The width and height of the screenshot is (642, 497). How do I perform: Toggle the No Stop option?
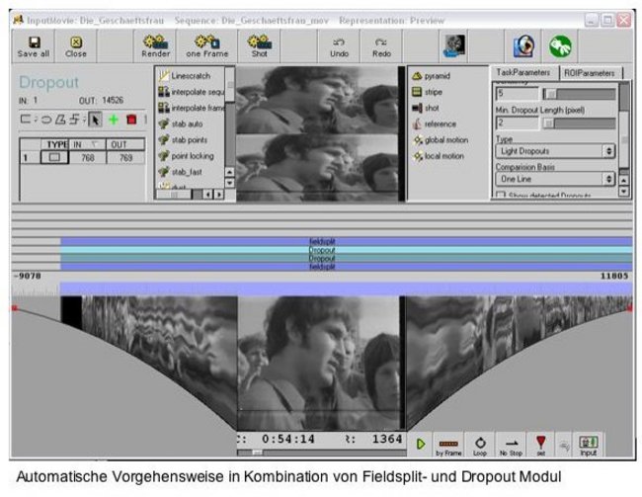pos(511,446)
